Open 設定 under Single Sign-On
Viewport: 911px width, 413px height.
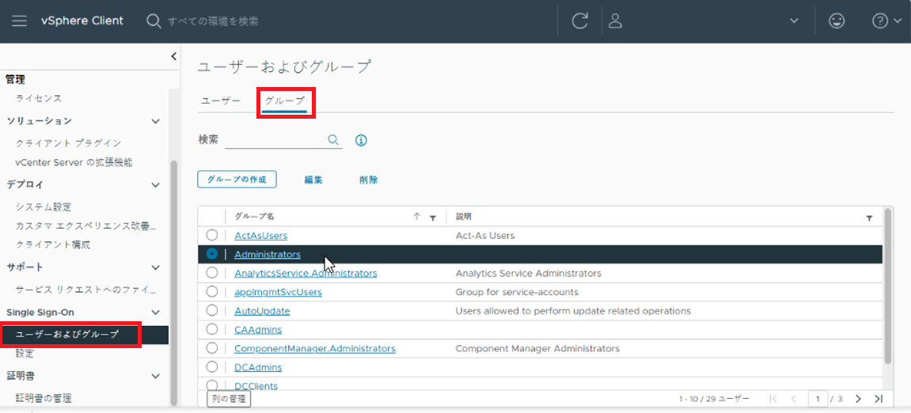coord(25,353)
